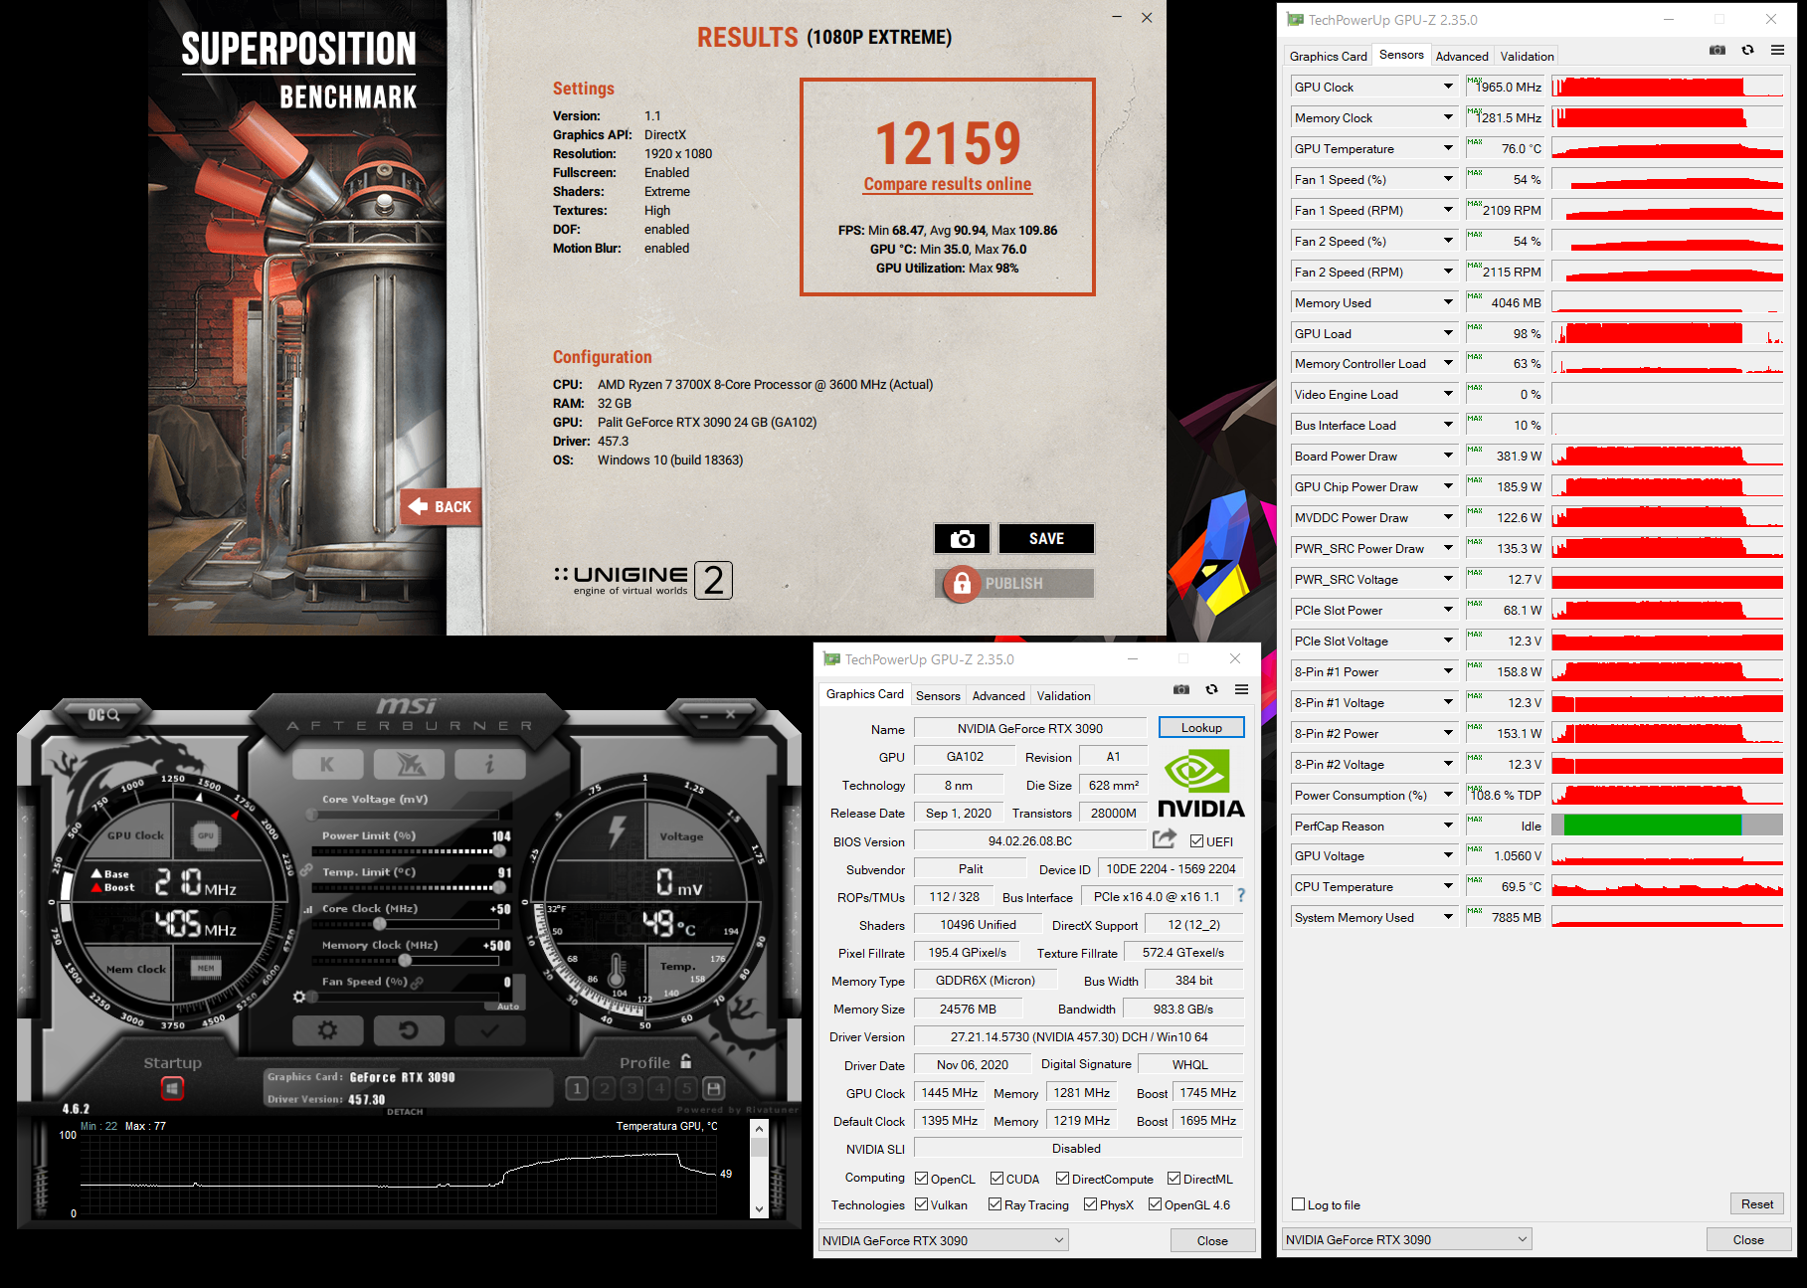Open the Memory Used sensor dropdown arrow
The height and width of the screenshot is (1288, 1807).
pos(1448,302)
